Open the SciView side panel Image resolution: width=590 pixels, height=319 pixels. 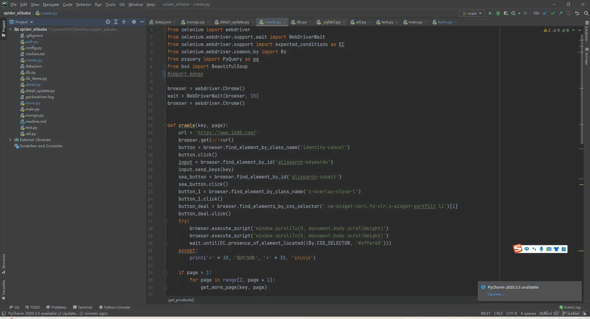(x=587, y=56)
